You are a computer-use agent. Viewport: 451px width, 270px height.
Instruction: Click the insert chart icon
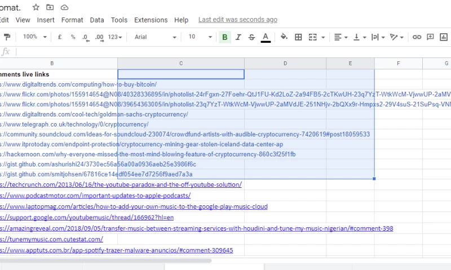(444, 37)
